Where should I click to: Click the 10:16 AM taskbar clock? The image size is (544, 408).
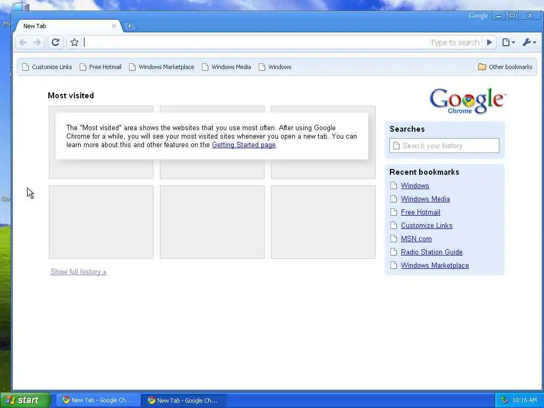coord(524,400)
